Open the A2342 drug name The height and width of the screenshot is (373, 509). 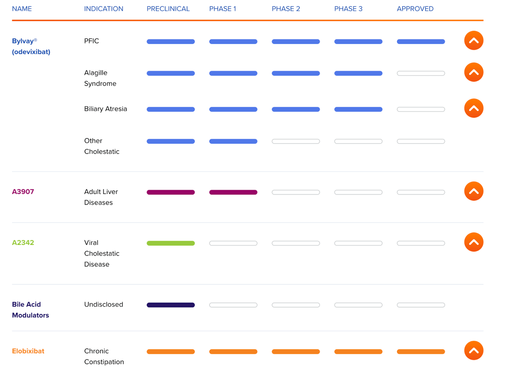pos(23,243)
